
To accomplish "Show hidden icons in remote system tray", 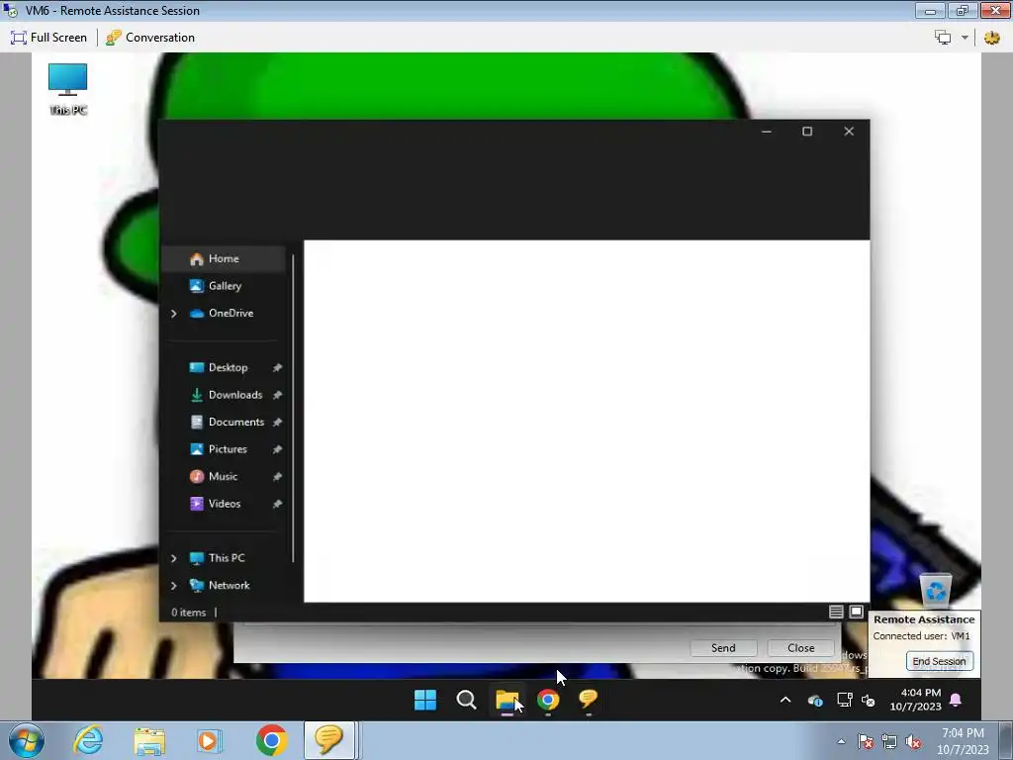I will tap(785, 700).
